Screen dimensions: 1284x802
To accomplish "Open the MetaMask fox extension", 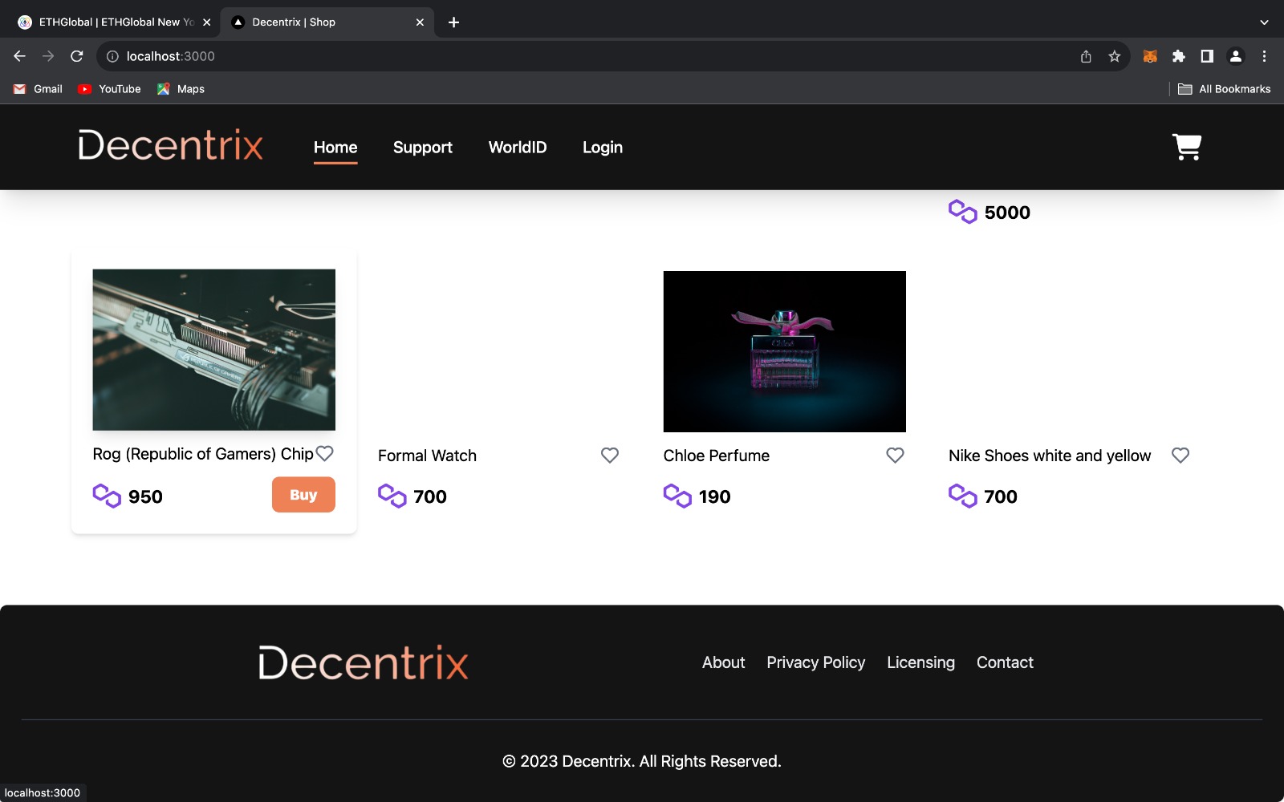I will [1150, 56].
